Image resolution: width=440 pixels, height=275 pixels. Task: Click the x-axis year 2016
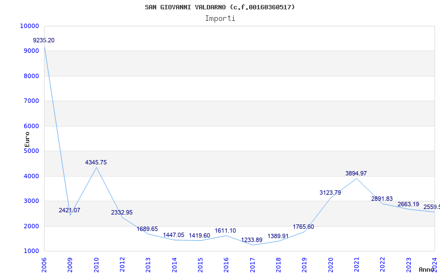pyautogui.click(x=227, y=265)
